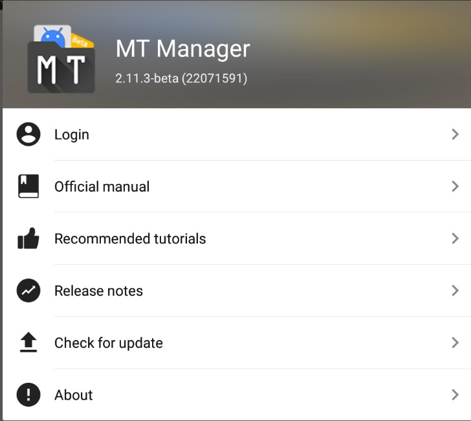Click the Check for update upload-arrow icon

(28, 343)
